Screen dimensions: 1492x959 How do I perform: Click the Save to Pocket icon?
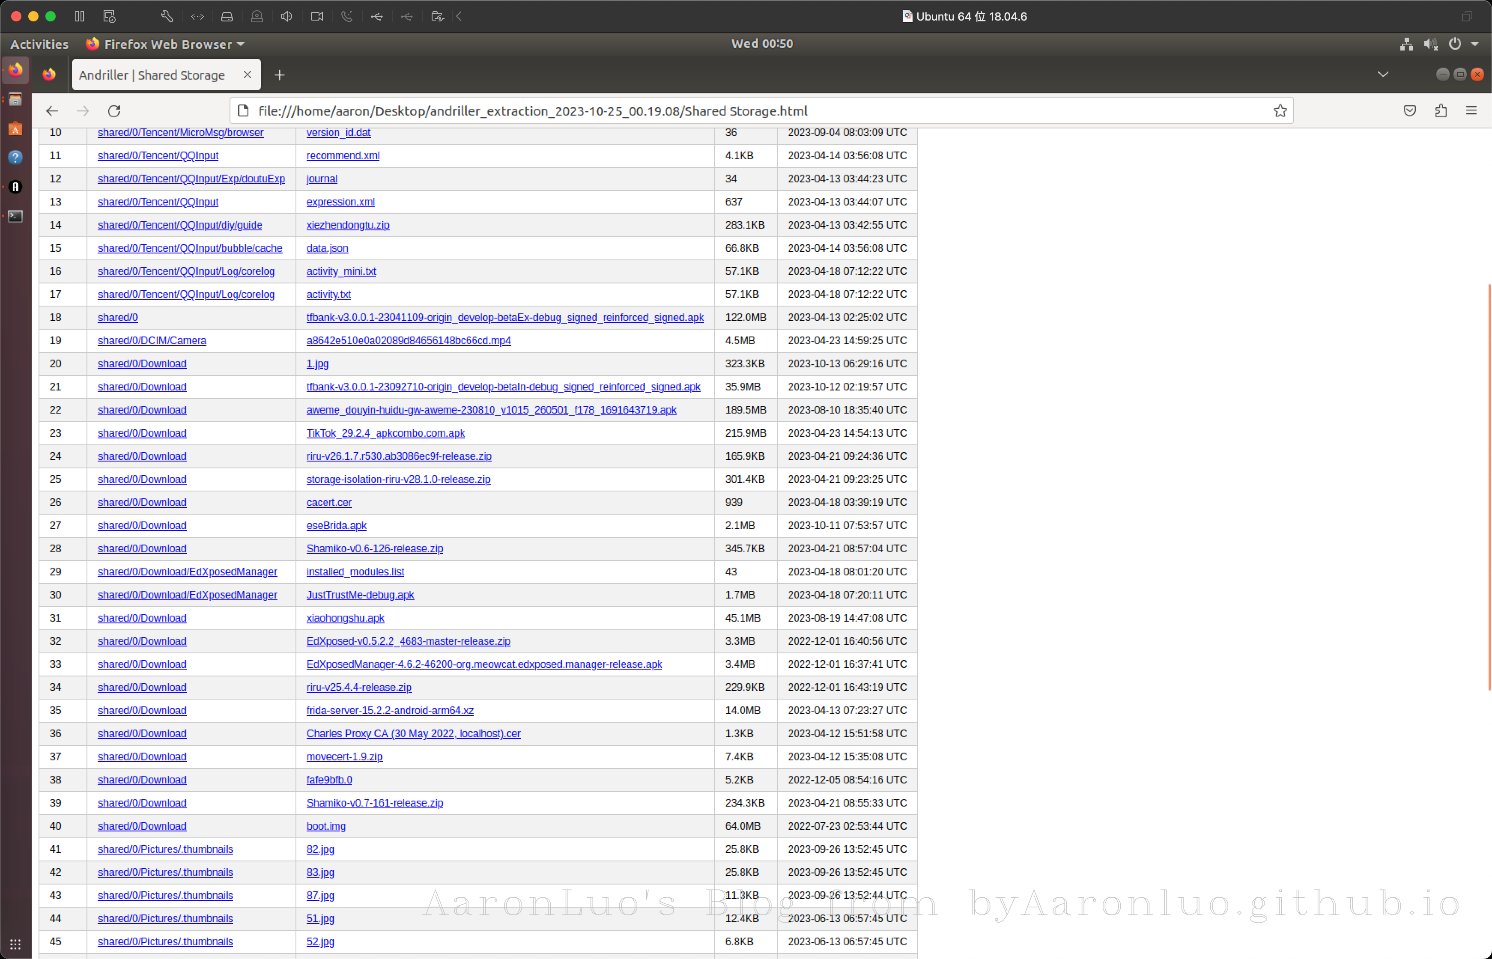point(1410,111)
